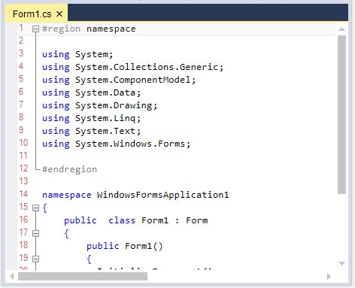Click line number 11 in the margin
Screen dimensions: 355x288
point(23,156)
